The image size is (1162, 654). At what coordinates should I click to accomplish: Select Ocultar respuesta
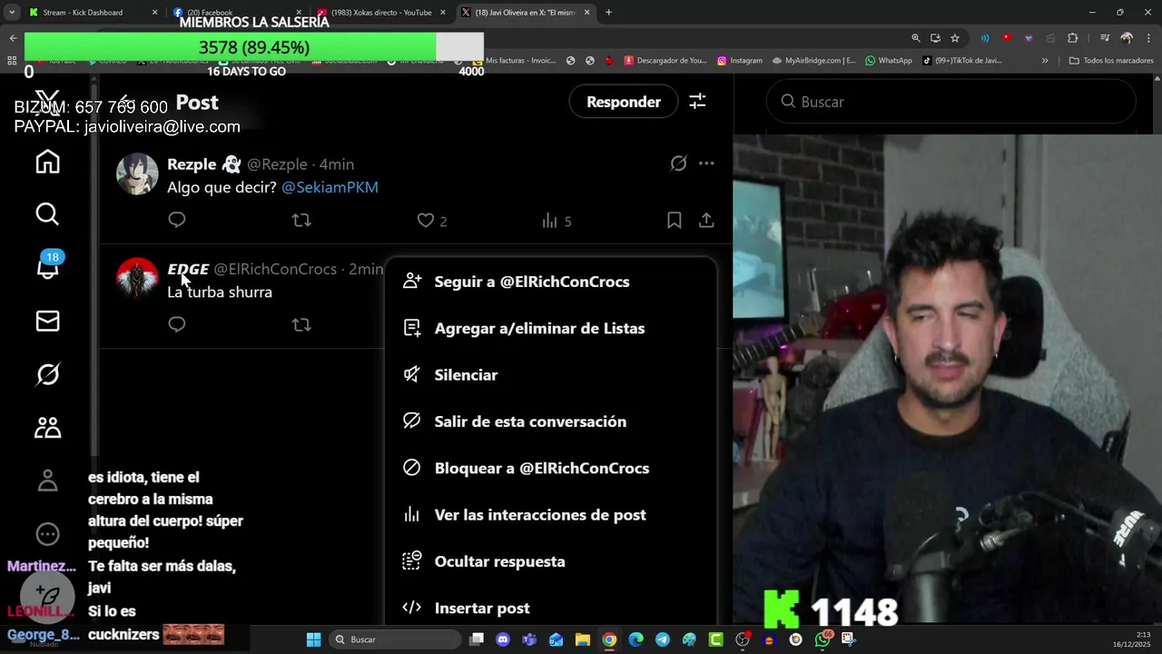pyautogui.click(x=550, y=561)
